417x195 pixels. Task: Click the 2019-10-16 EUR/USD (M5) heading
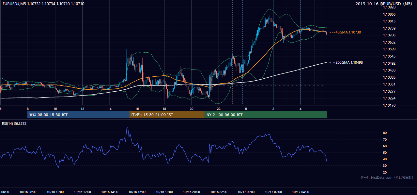point(384,4)
